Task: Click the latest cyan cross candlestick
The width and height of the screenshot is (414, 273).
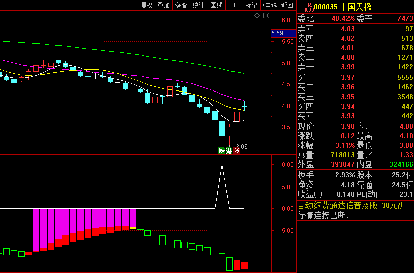Action: [x=244, y=106]
